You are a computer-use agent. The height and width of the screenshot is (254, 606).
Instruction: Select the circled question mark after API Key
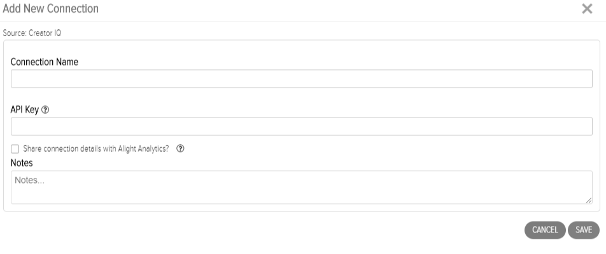tap(45, 110)
